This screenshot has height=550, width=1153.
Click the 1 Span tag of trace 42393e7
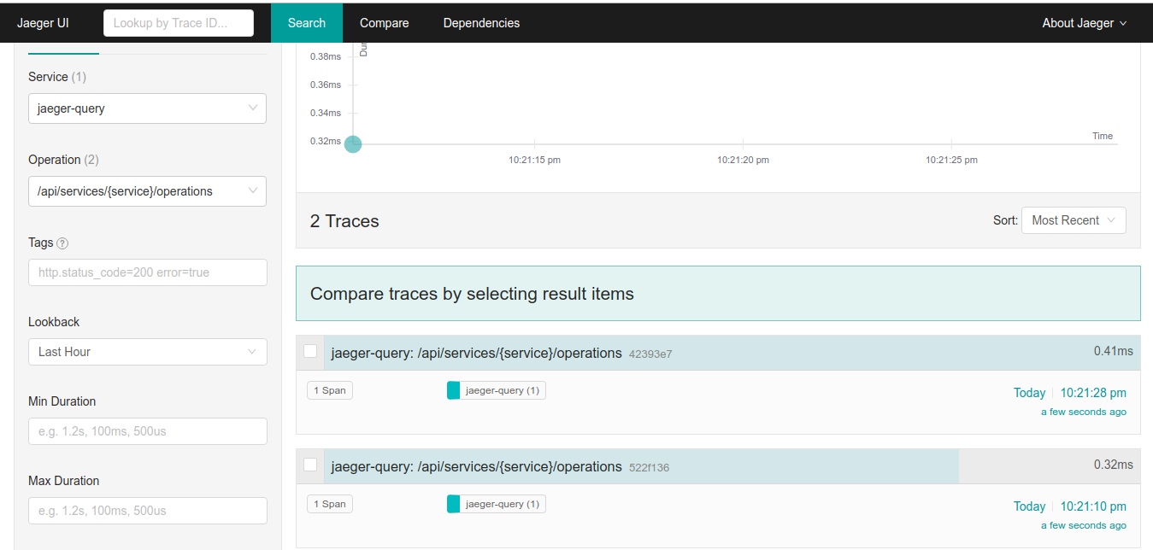(x=330, y=390)
